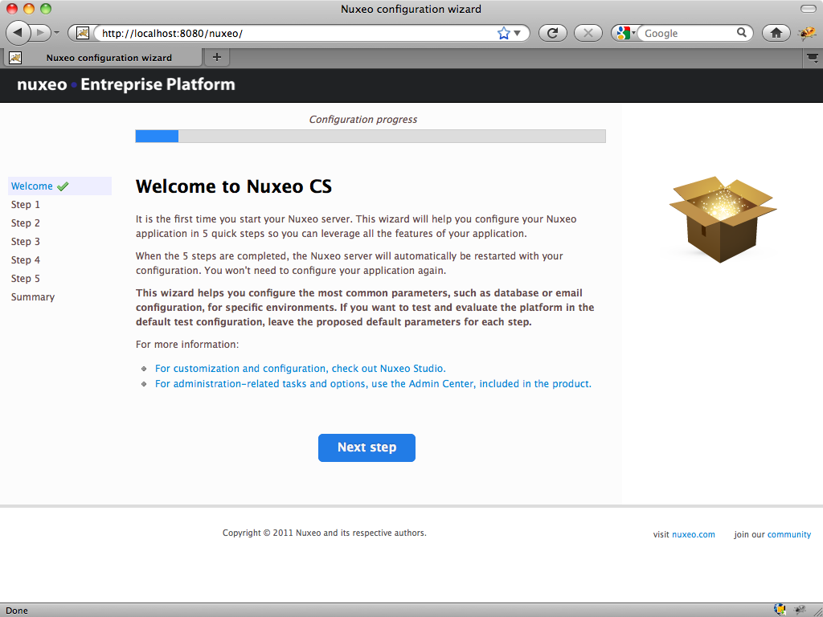This screenshot has width=823, height=617.
Task: Click the Stop loading X button
Action: 588,33
